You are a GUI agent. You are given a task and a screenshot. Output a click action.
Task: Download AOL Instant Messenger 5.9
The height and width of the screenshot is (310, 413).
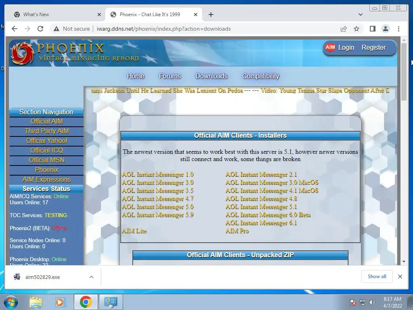point(158,215)
